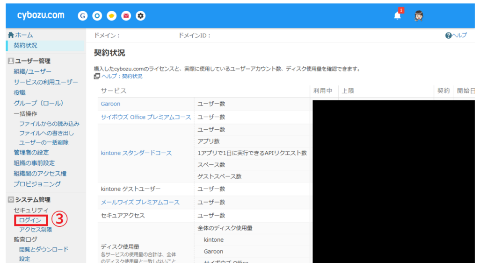
Task: Click the スペース数 row label
Action: [x=211, y=165]
